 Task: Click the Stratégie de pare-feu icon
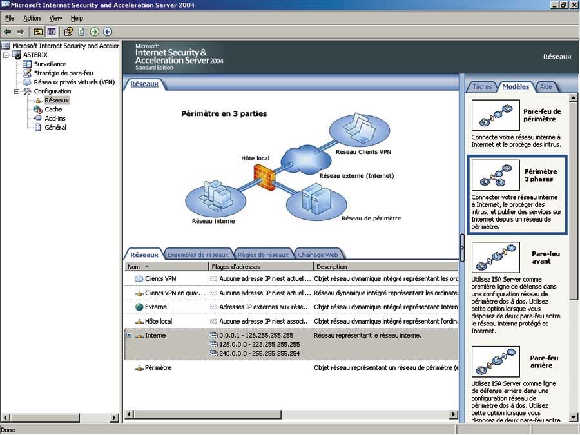coord(27,73)
